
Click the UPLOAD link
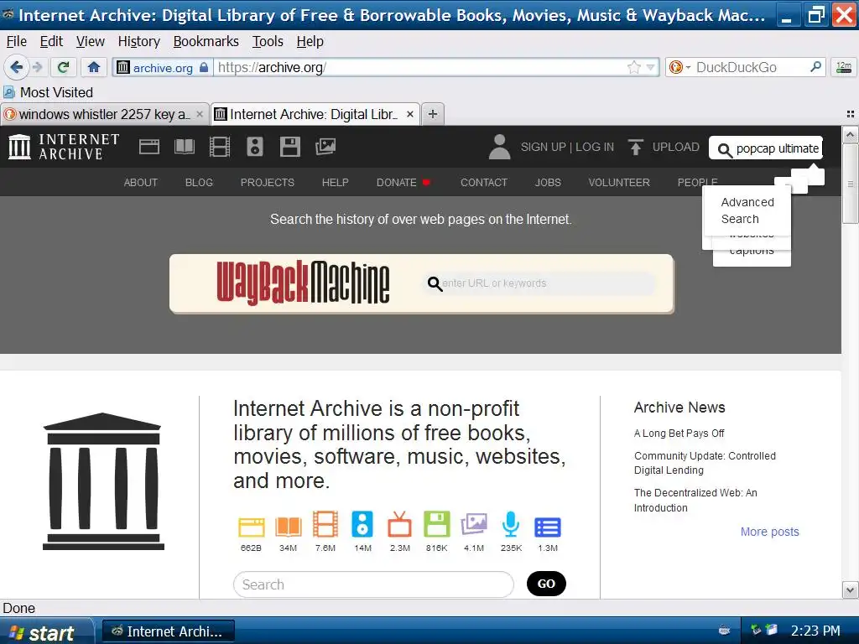click(x=675, y=147)
